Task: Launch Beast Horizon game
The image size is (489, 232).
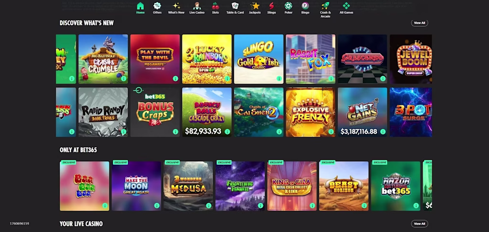Action: (344, 186)
